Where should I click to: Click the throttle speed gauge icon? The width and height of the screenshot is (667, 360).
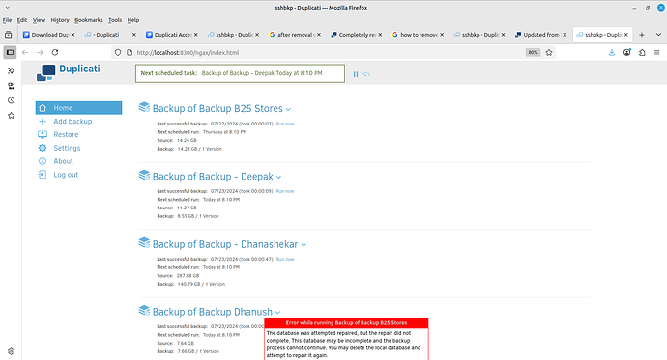click(x=365, y=74)
